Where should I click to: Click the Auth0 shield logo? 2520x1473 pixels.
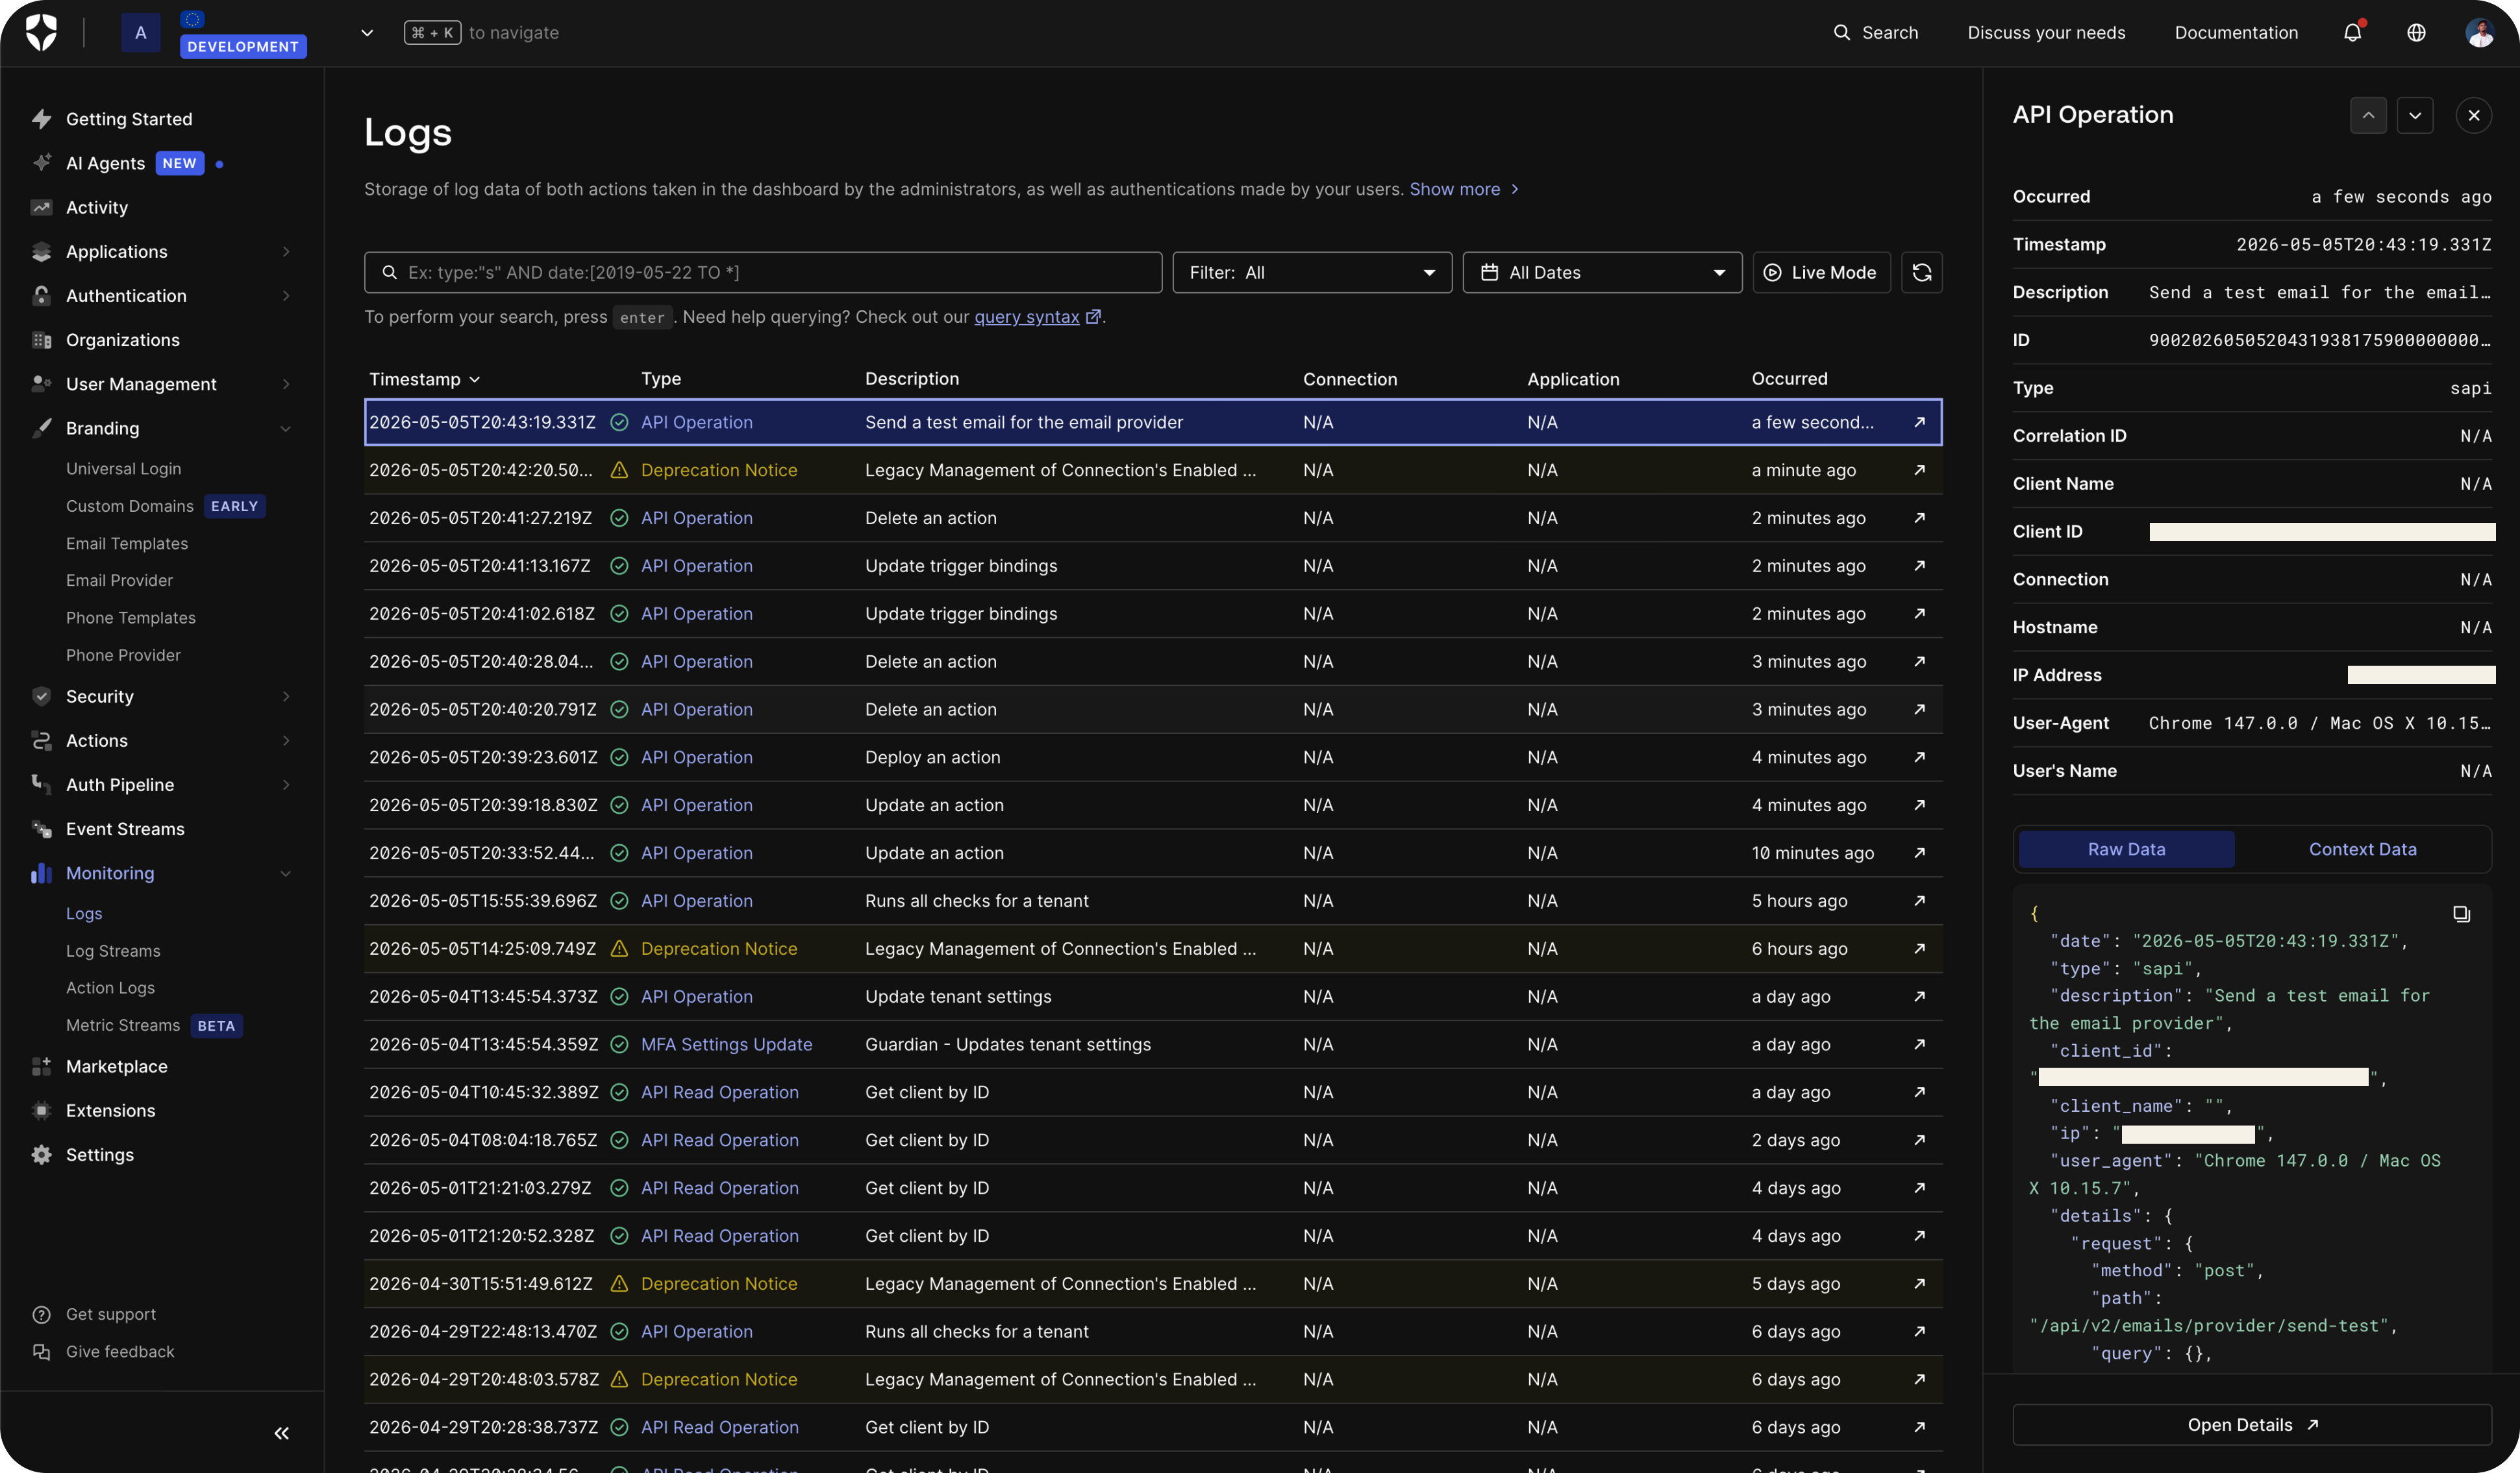coord(41,32)
